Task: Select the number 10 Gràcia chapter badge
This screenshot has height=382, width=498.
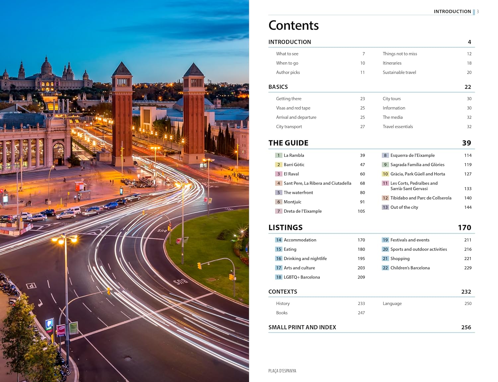Action: coord(385,174)
